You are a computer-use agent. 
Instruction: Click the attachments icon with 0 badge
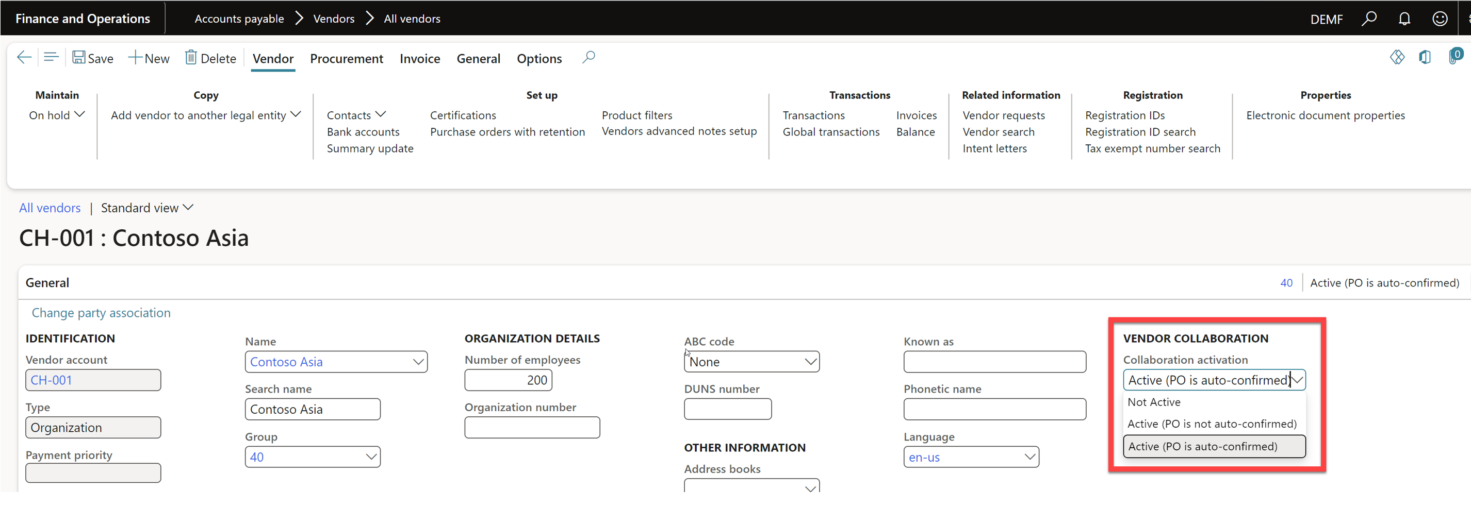pyautogui.click(x=1455, y=57)
